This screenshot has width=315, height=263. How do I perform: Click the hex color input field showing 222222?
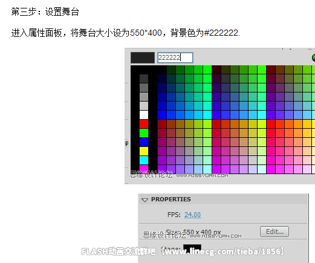click(x=175, y=57)
